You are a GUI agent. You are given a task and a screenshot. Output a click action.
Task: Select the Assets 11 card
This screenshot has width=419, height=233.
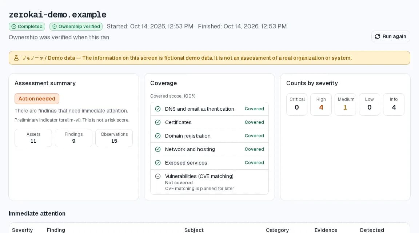[x=33, y=138]
